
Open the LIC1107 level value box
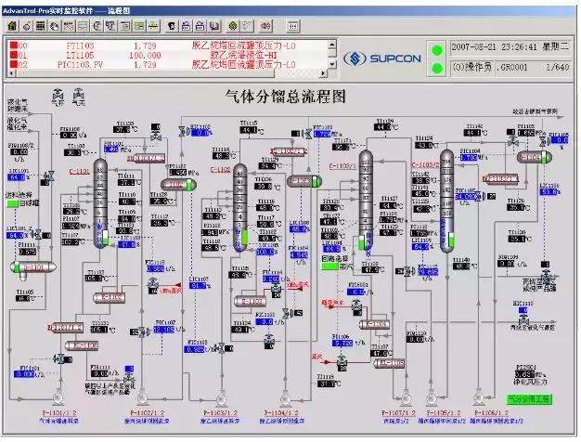point(198,285)
